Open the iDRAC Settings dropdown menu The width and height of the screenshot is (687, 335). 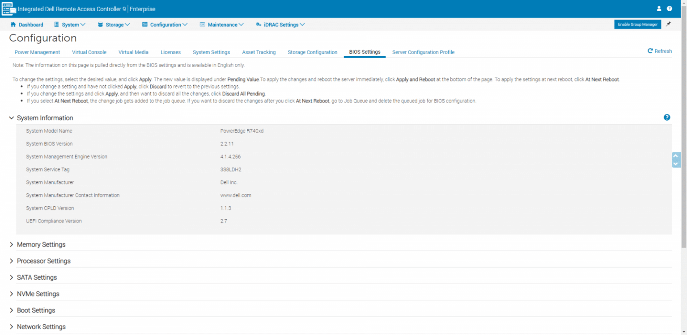click(280, 25)
